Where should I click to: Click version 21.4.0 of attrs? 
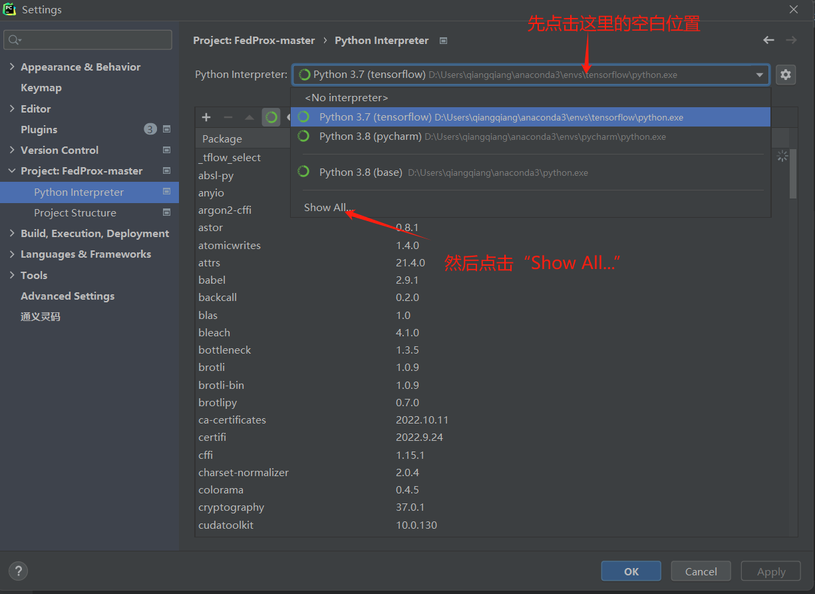click(410, 262)
